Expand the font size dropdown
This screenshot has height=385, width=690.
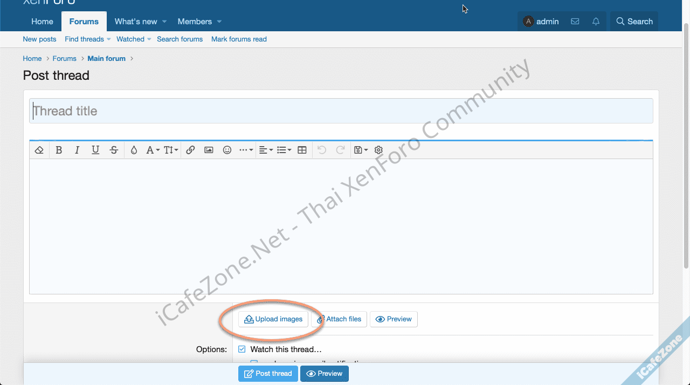tap(171, 150)
